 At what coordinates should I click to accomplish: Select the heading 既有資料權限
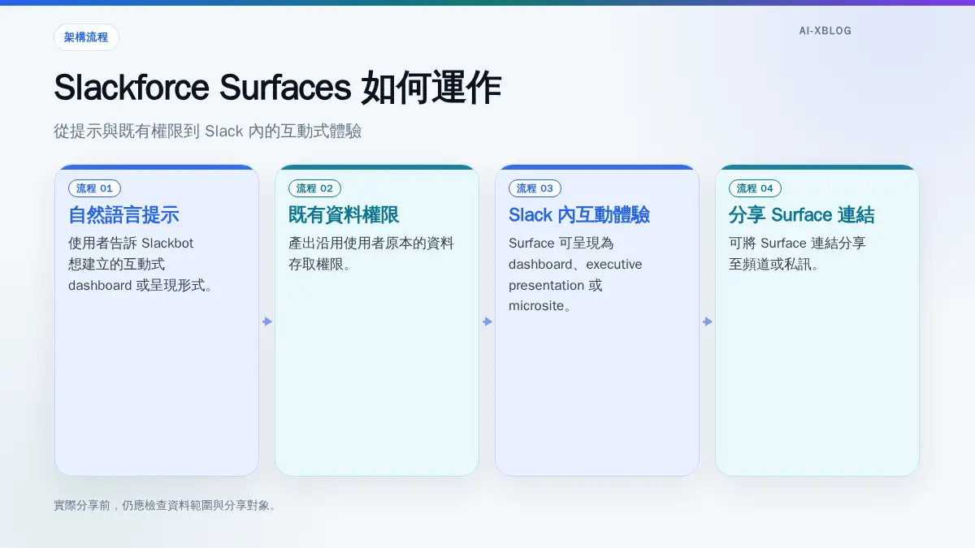(x=344, y=215)
